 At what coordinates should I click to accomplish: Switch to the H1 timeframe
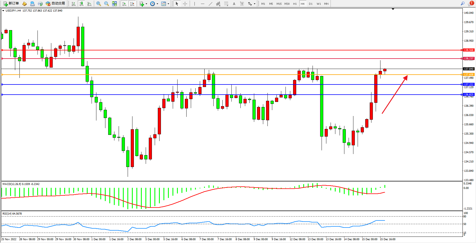(x=295, y=4)
